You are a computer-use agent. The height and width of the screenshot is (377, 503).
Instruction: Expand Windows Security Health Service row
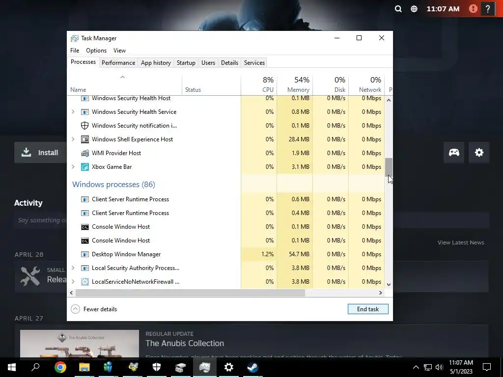tap(73, 112)
